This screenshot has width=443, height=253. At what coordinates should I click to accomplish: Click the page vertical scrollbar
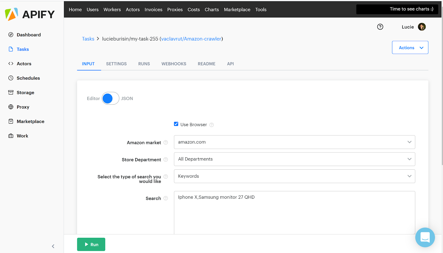(x=442, y=86)
